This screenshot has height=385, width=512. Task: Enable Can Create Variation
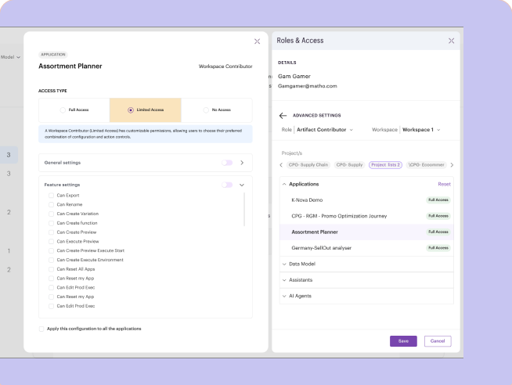(x=51, y=214)
